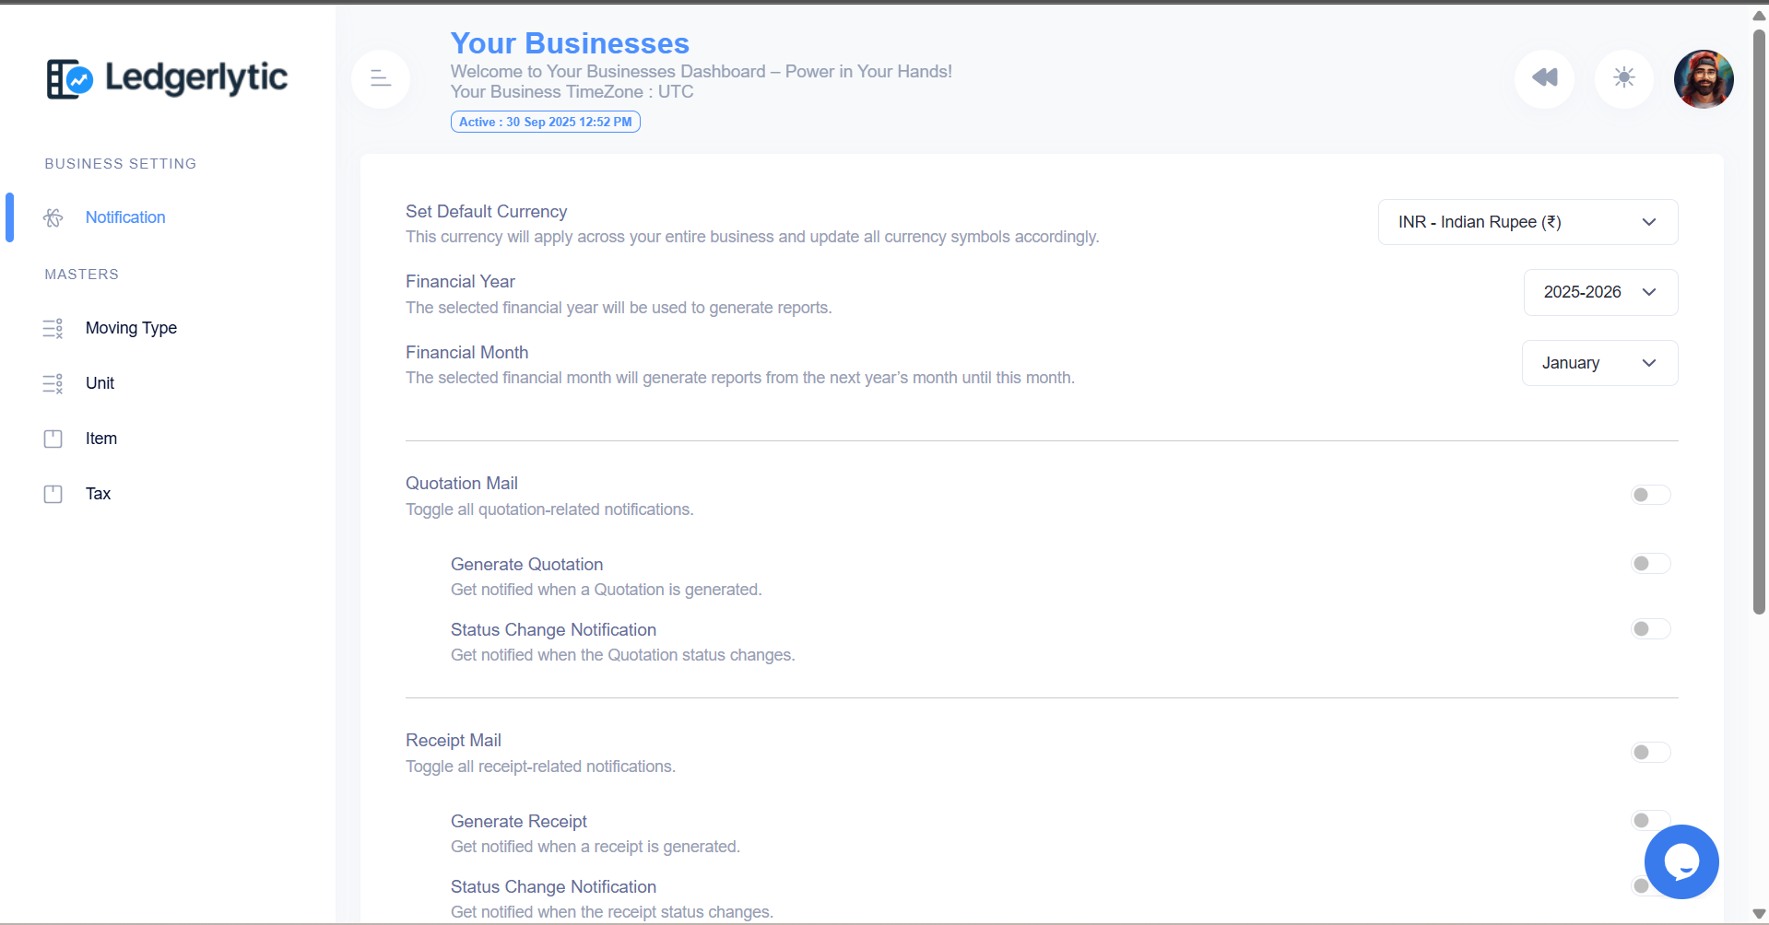Viewport: 1769px width, 925px height.
Task: Enable the Receipt Mail toggle
Action: coord(1649,753)
